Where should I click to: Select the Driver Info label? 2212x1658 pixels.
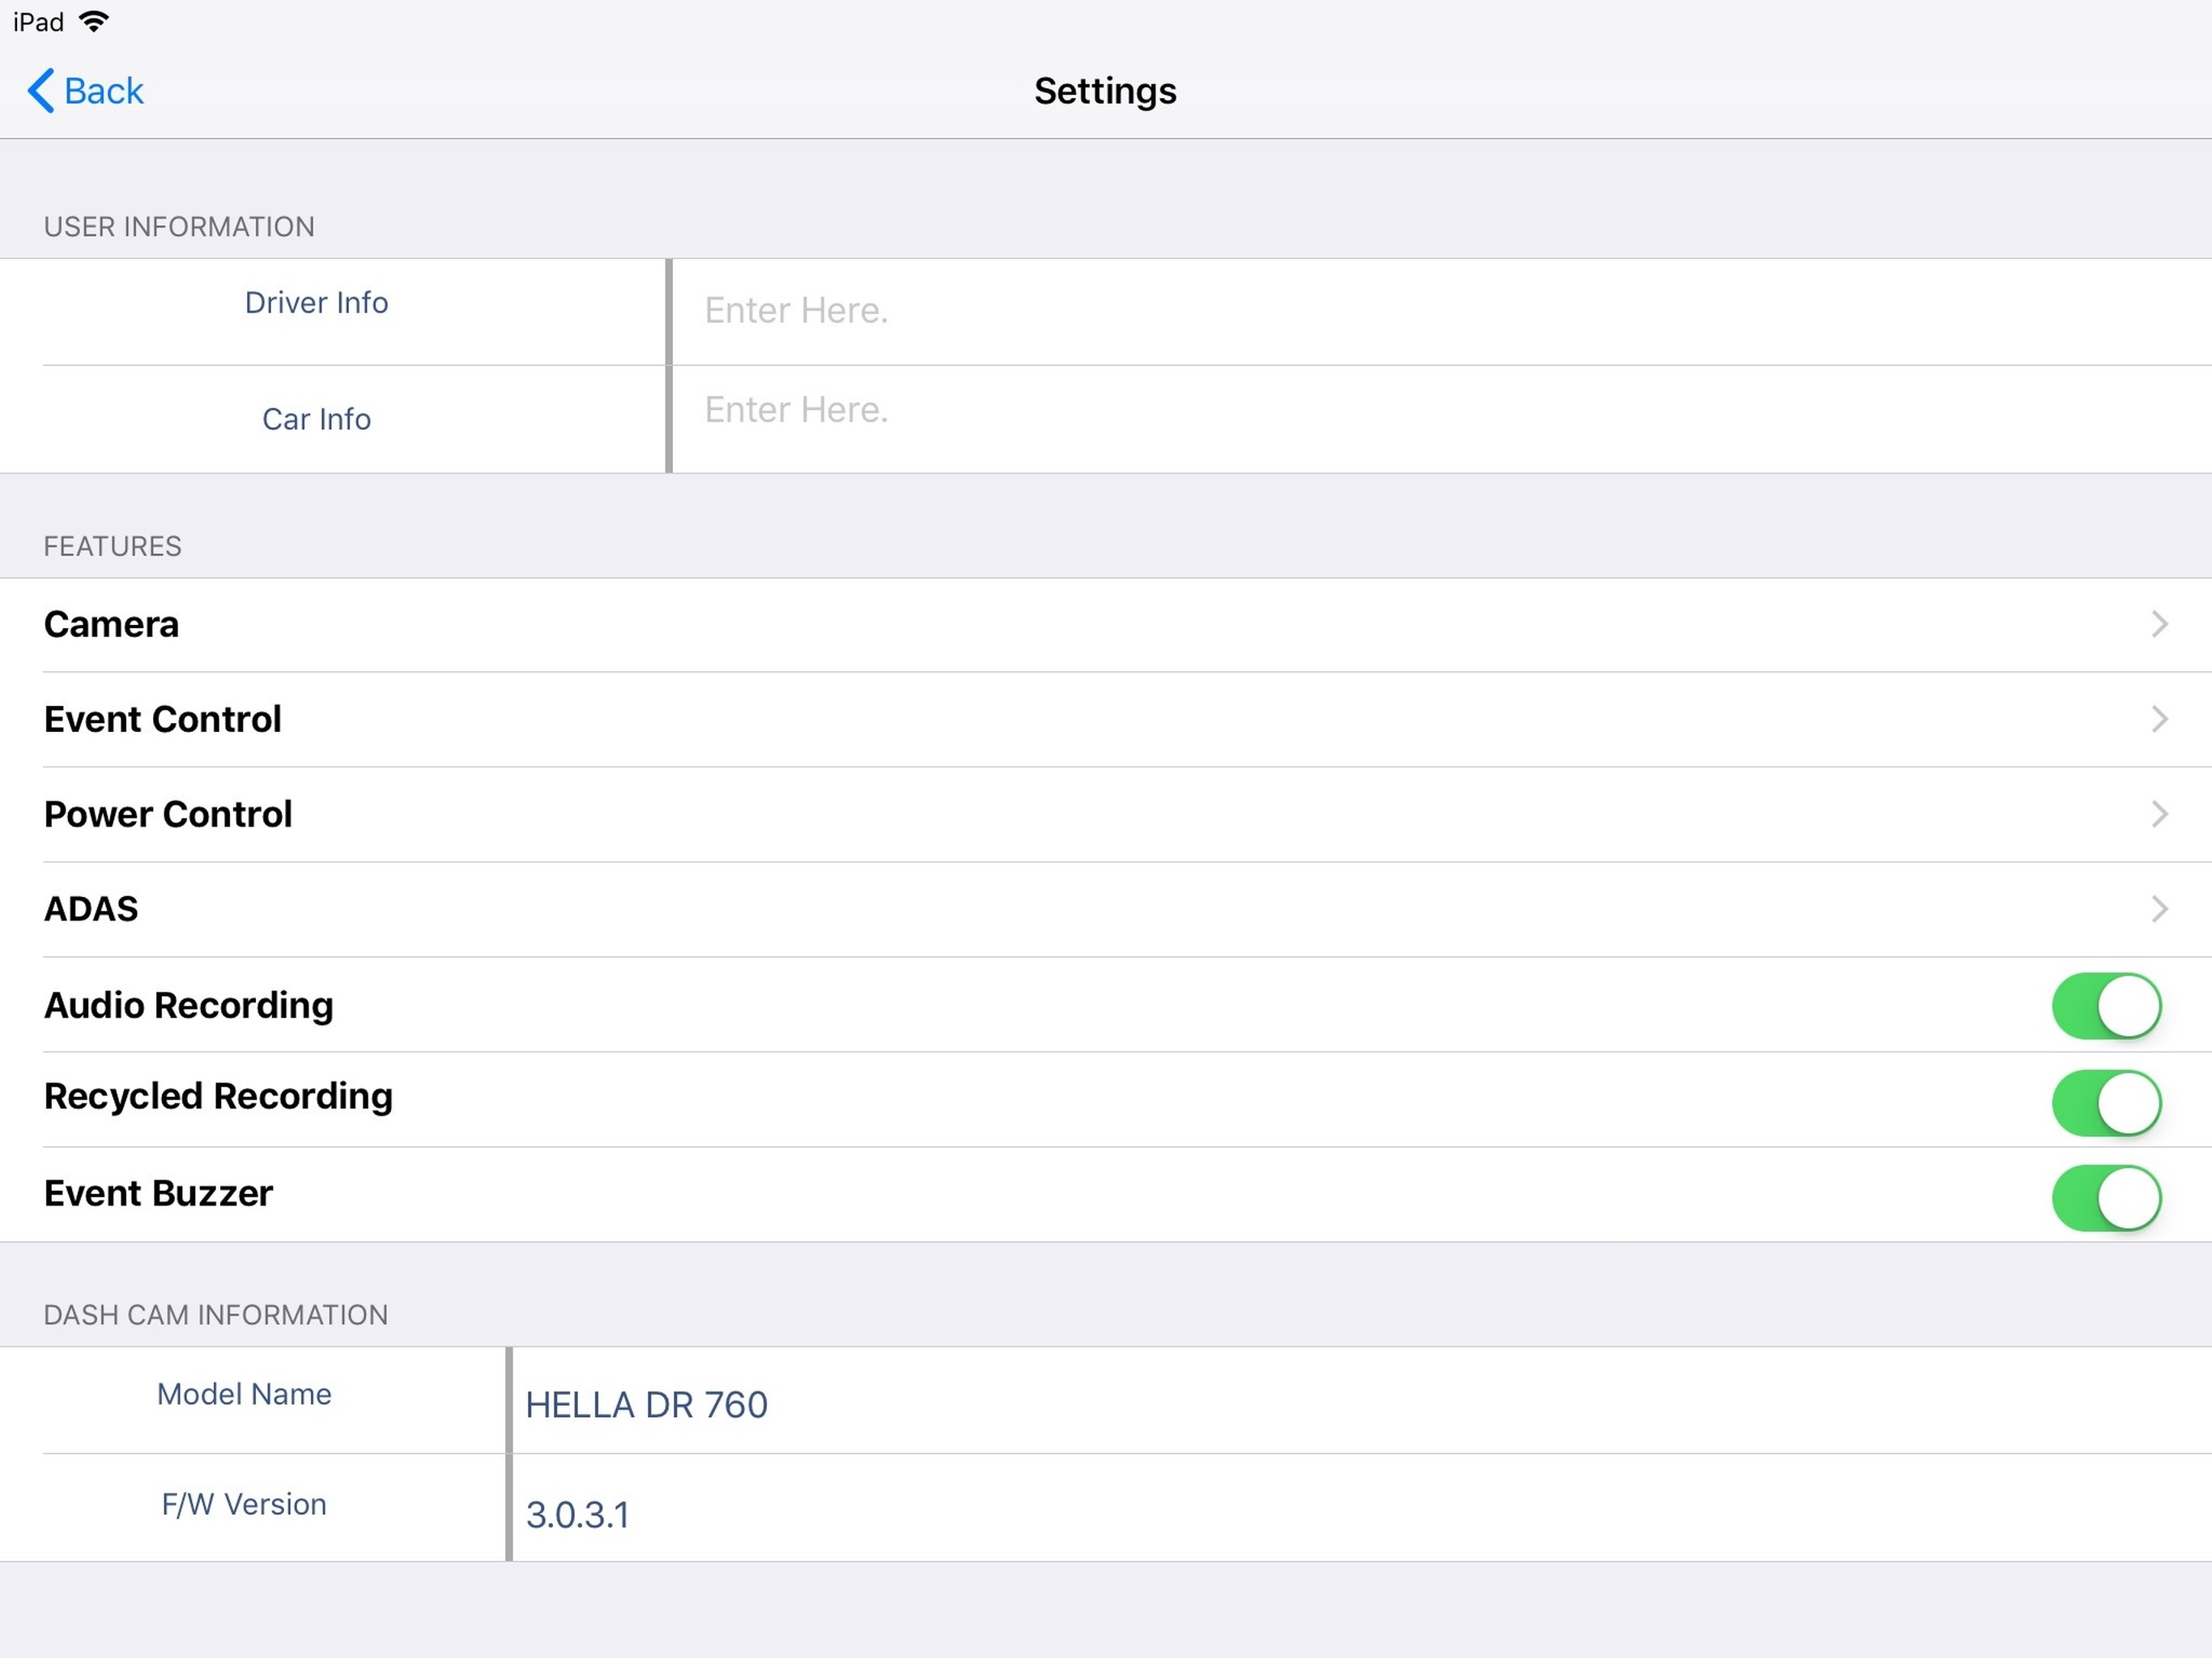(x=316, y=302)
